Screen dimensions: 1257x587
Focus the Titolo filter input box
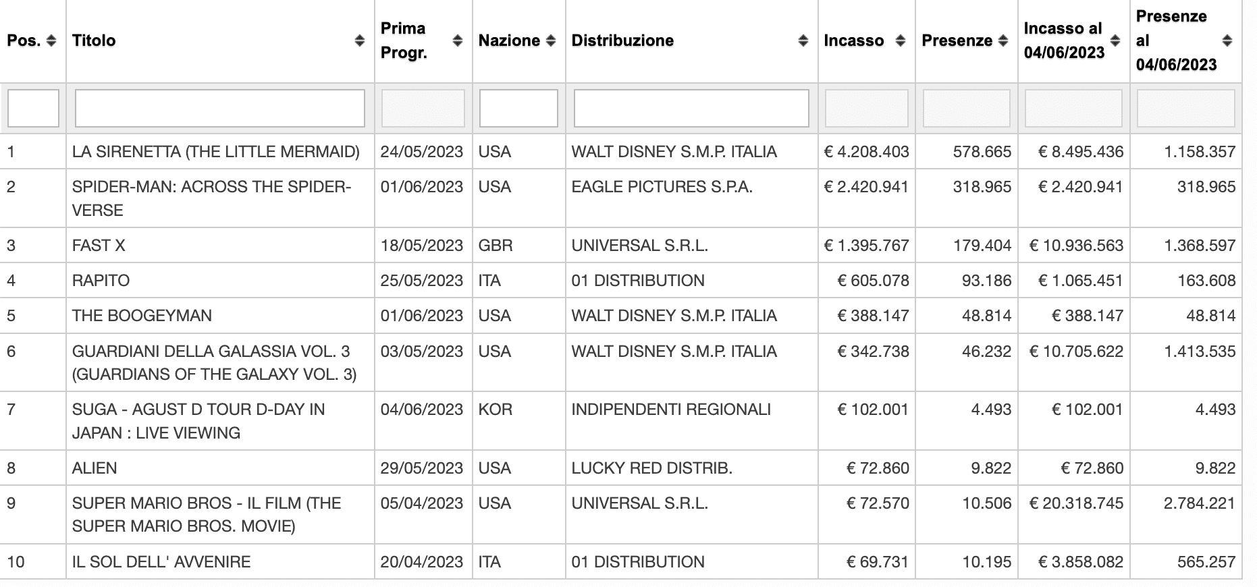coord(220,108)
